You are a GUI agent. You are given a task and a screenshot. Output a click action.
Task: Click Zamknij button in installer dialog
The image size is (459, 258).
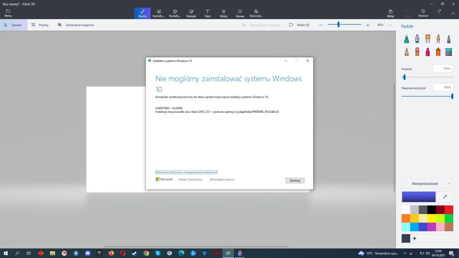[x=295, y=180]
